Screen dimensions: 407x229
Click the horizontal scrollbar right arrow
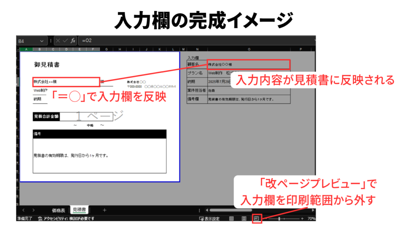[x=313, y=210]
